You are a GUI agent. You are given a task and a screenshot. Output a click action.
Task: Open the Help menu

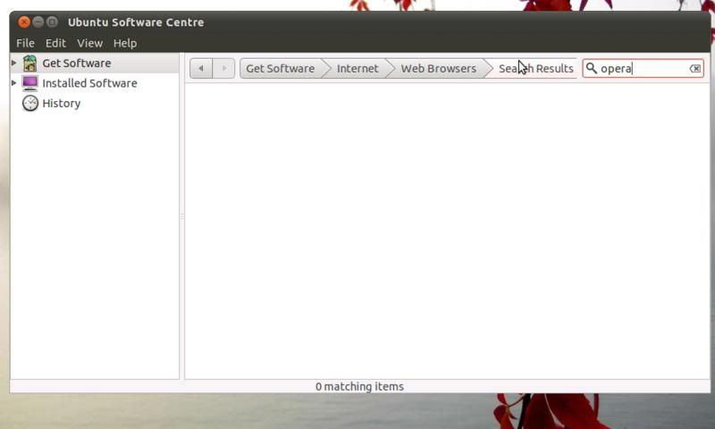coord(125,43)
